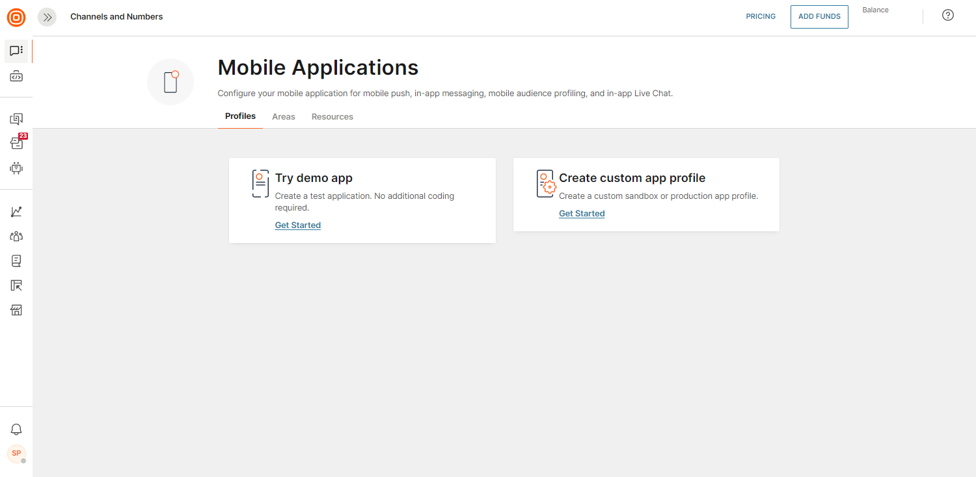Image resolution: width=976 pixels, height=477 pixels.
Task: Open the SP user profile avatar
Action: [x=16, y=453]
